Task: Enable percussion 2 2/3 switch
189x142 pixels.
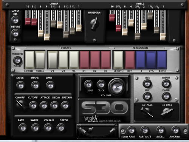Action: (x=151, y=60)
